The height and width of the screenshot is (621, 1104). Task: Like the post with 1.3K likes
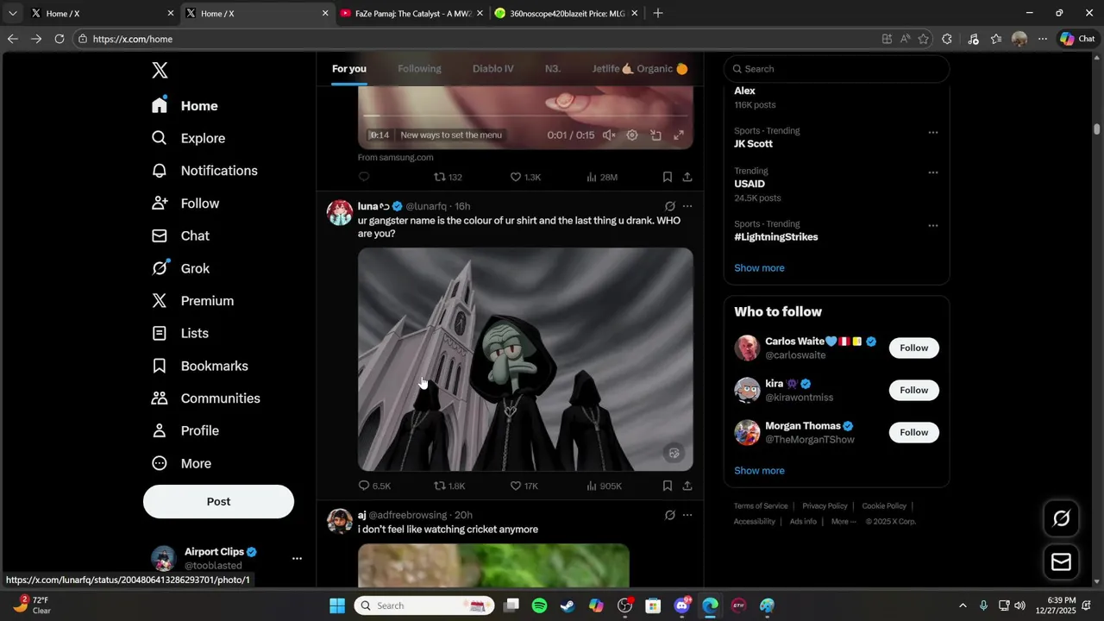525,177
